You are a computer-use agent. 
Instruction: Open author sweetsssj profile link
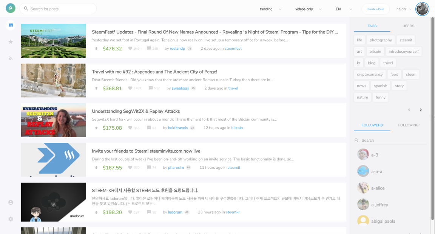(180, 88)
